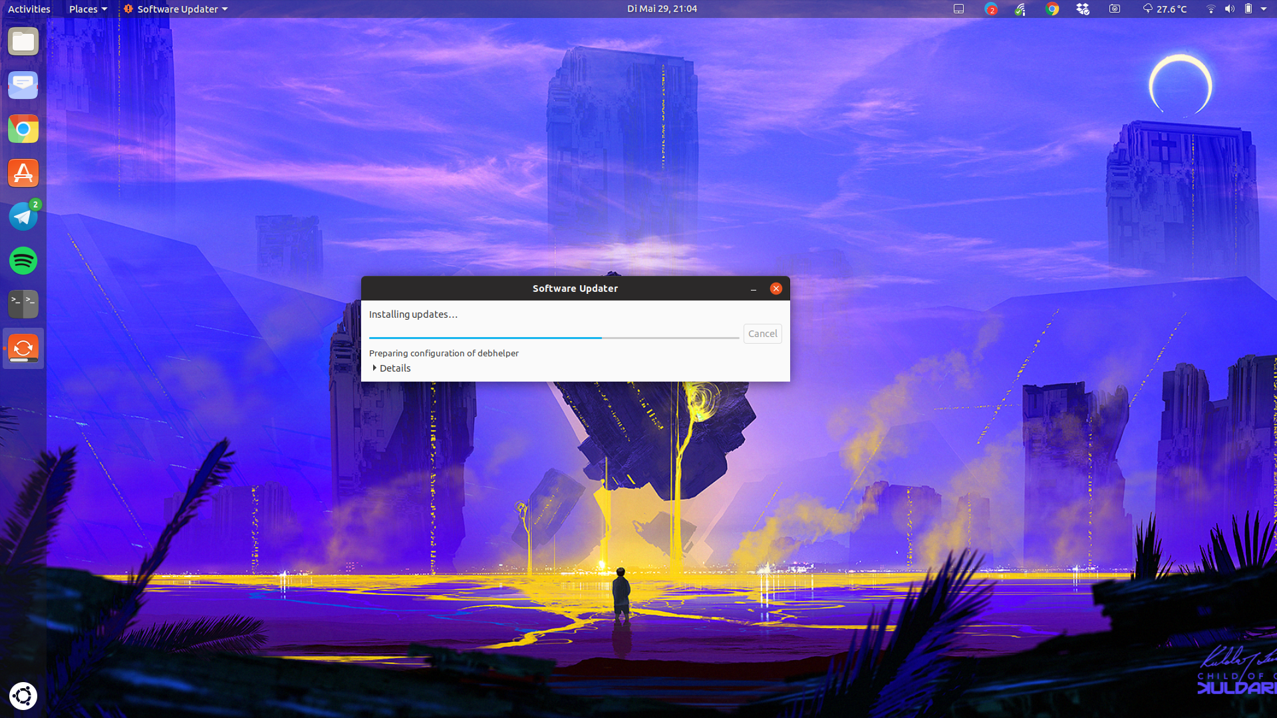This screenshot has height=718, width=1277.
Task: Open the Dropbox tray indicator
Action: tap(1083, 9)
